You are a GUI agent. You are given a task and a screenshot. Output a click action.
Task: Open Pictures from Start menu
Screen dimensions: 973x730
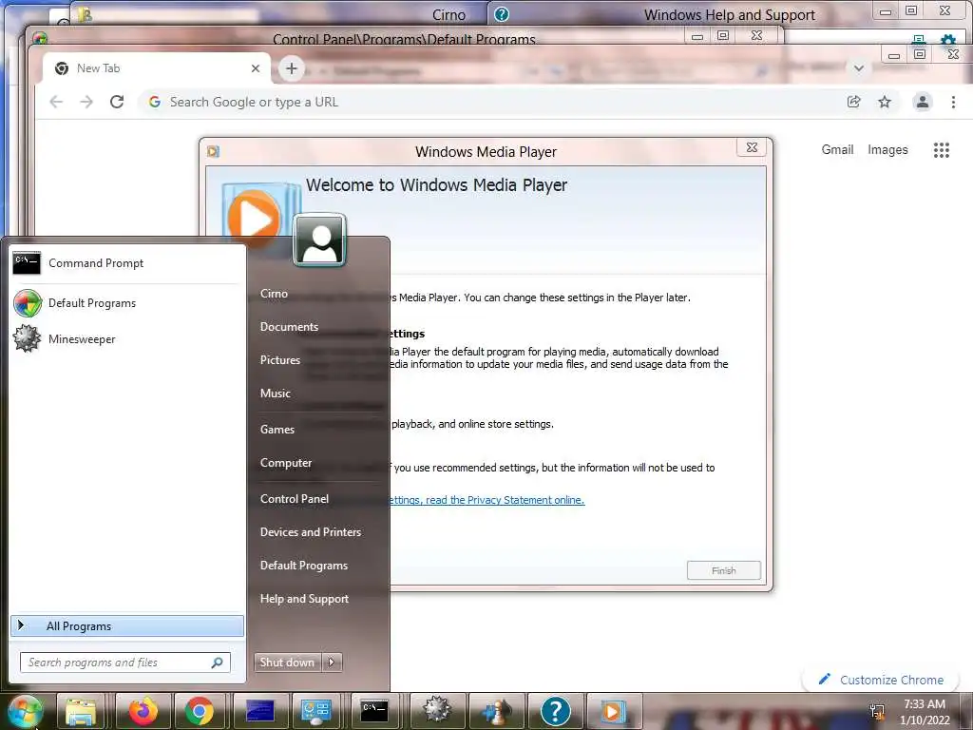click(x=280, y=360)
